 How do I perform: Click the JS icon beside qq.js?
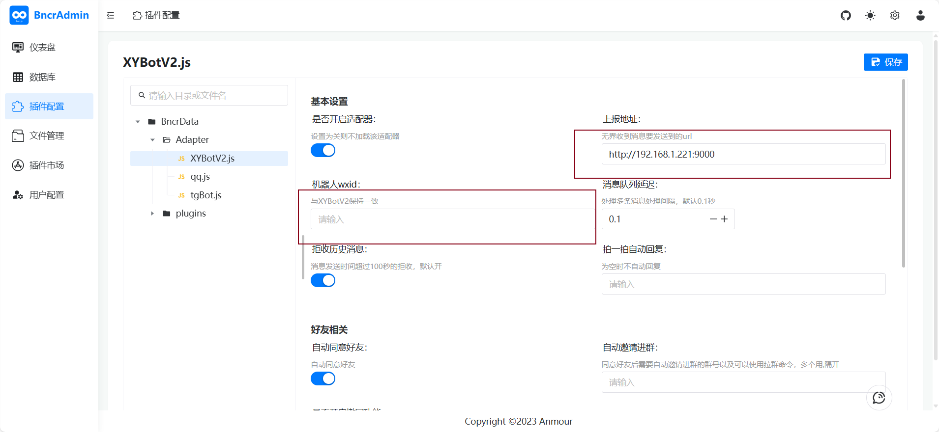[181, 177]
